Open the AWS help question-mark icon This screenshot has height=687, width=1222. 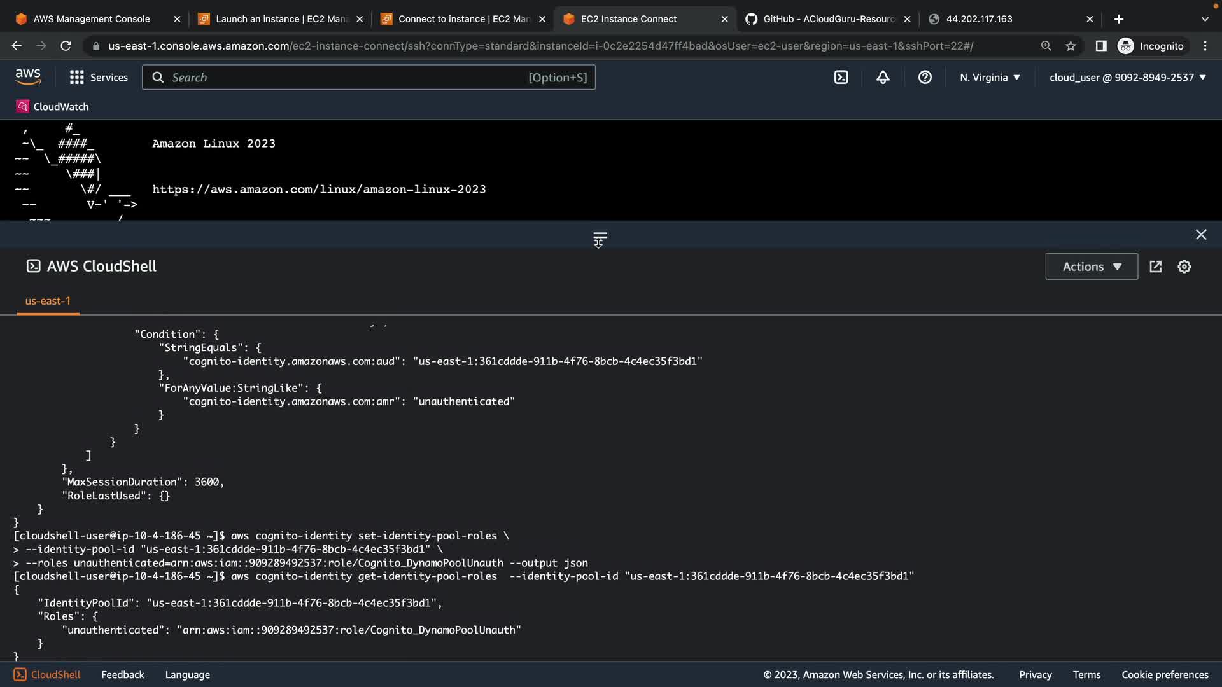[x=925, y=78]
